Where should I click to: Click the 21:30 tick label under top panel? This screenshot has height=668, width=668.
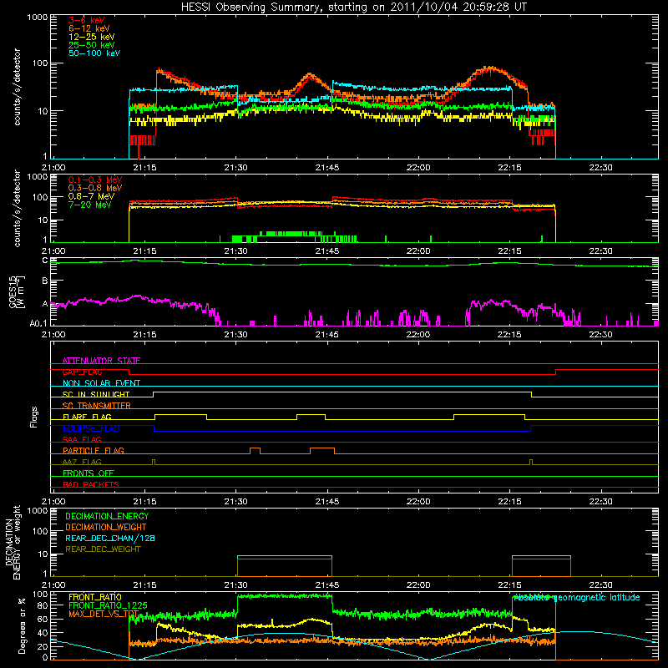pyautogui.click(x=236, y=168)
